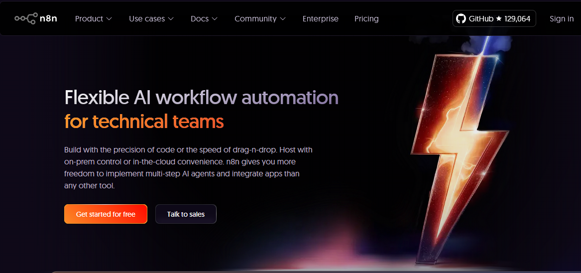Click the 'for technical teams' heading

tap(144, 121)
